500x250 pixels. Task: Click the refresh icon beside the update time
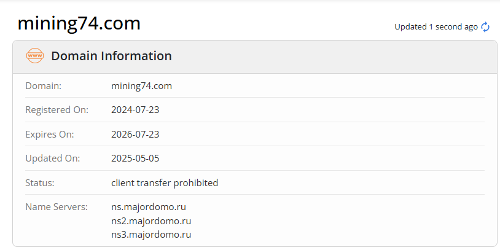tap(485, 27)
